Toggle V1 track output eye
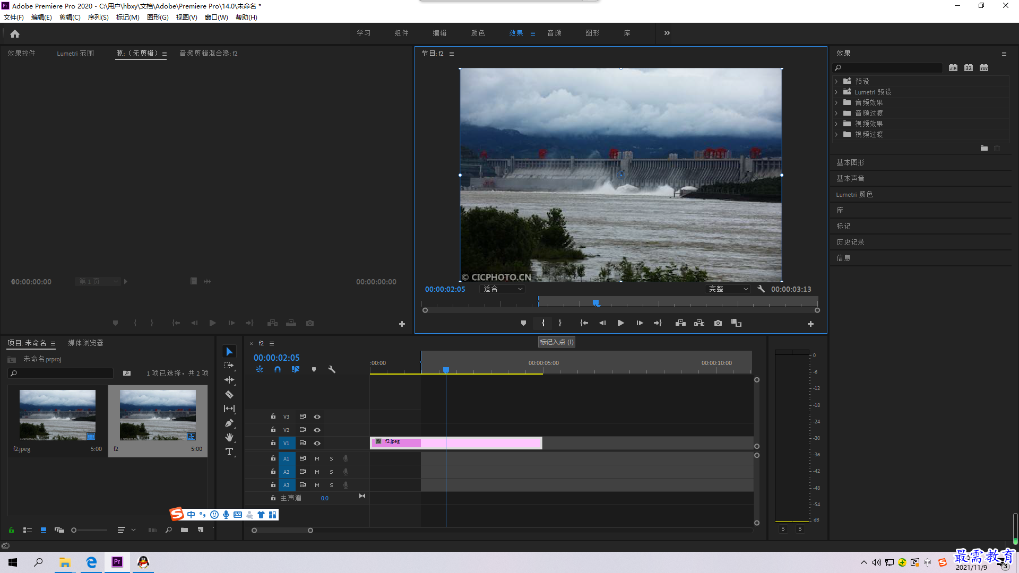Image resolution: width=1019 pixels, height=573 pixels. [x=317, y=443]
